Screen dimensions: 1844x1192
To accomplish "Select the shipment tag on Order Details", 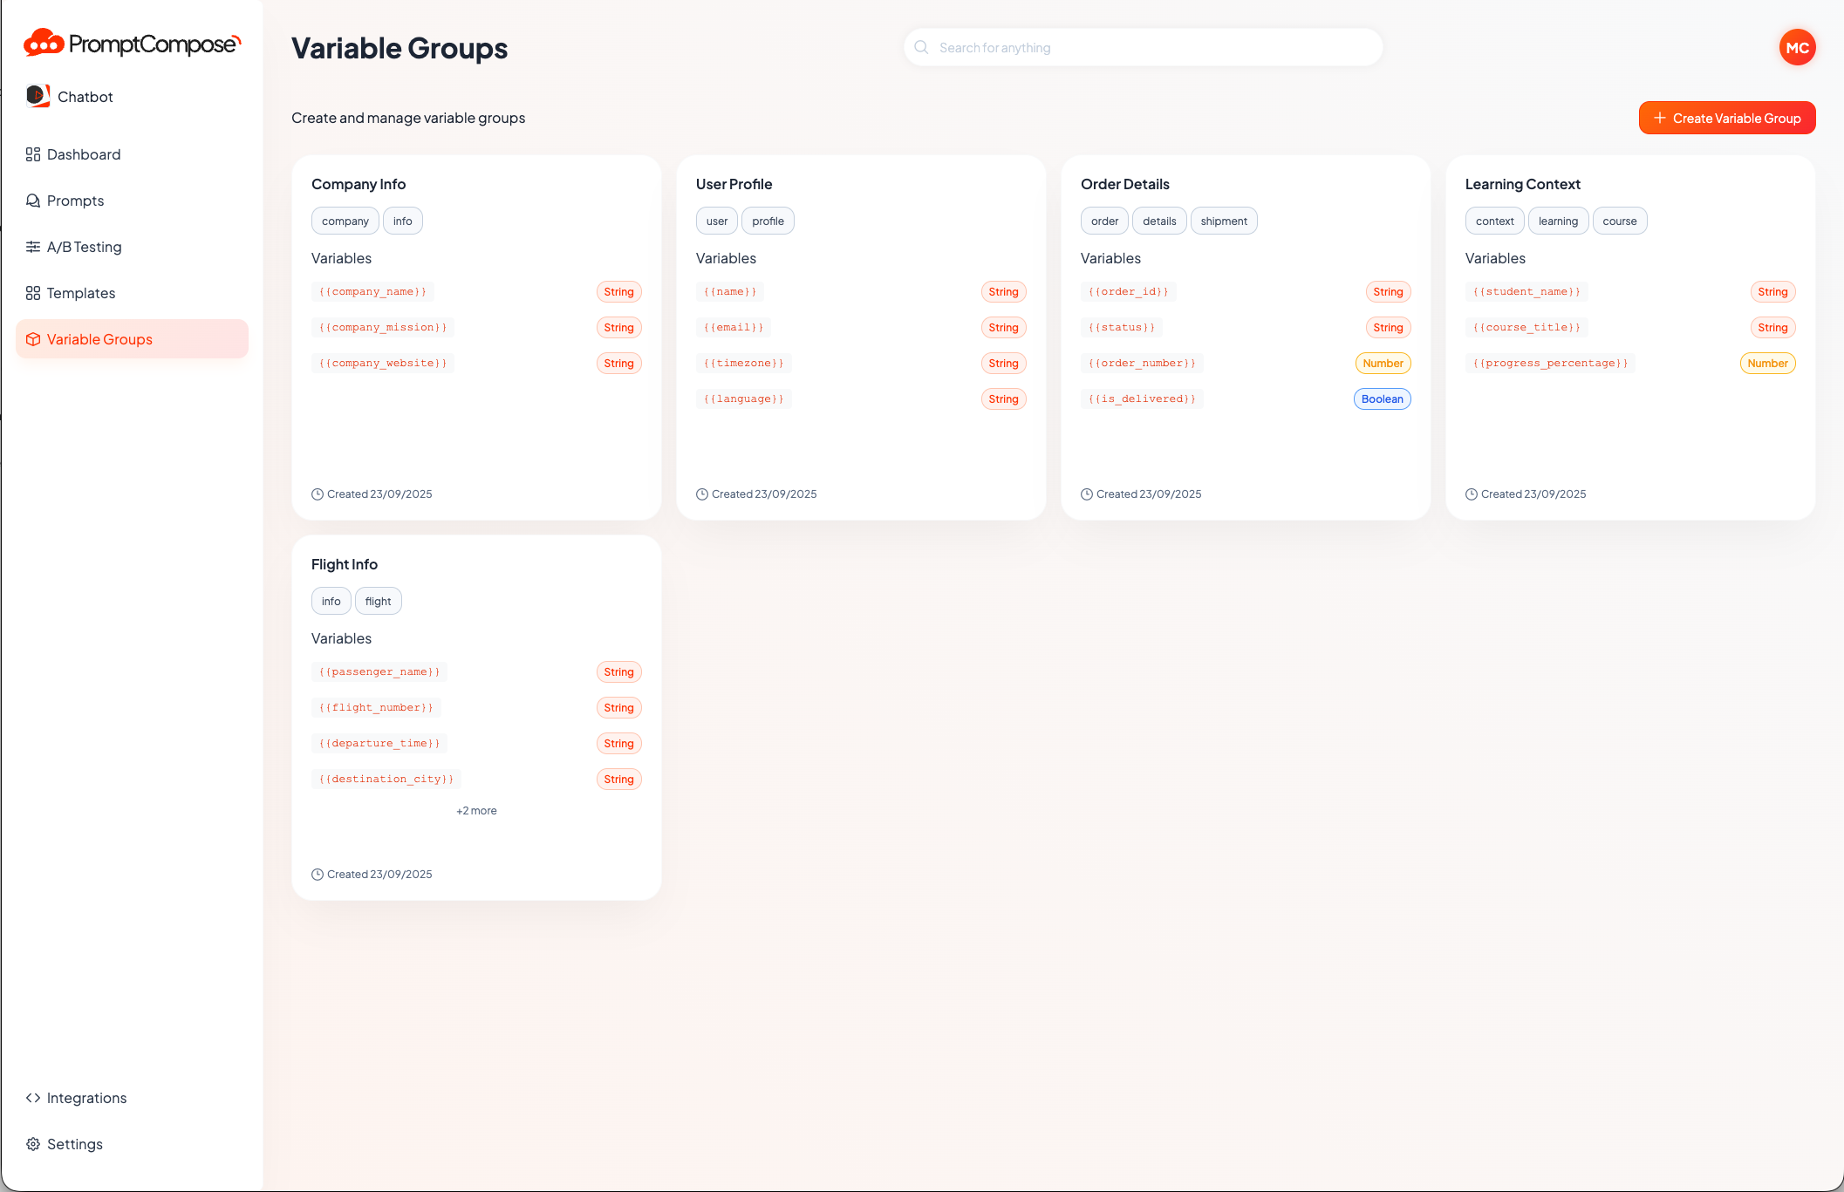I will [x=1224, y=221].
